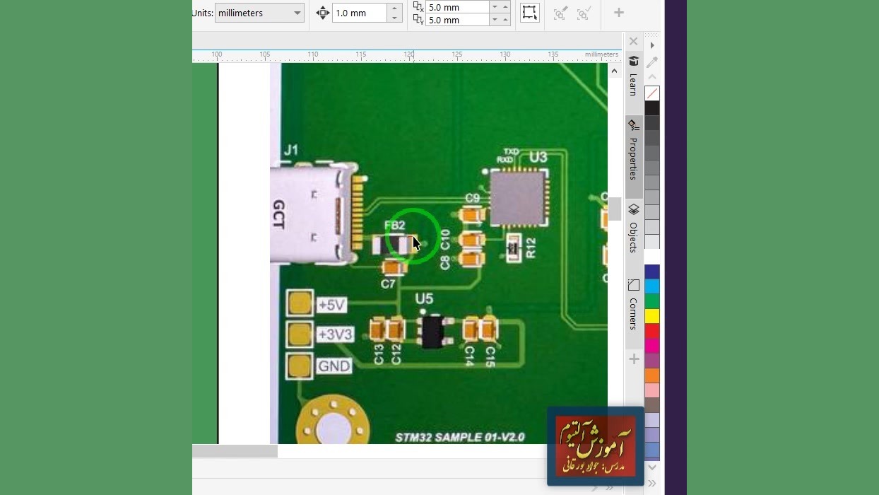Select the palette eyedropper tool
This screenshot has width=879, height=495.
(652, 62)
